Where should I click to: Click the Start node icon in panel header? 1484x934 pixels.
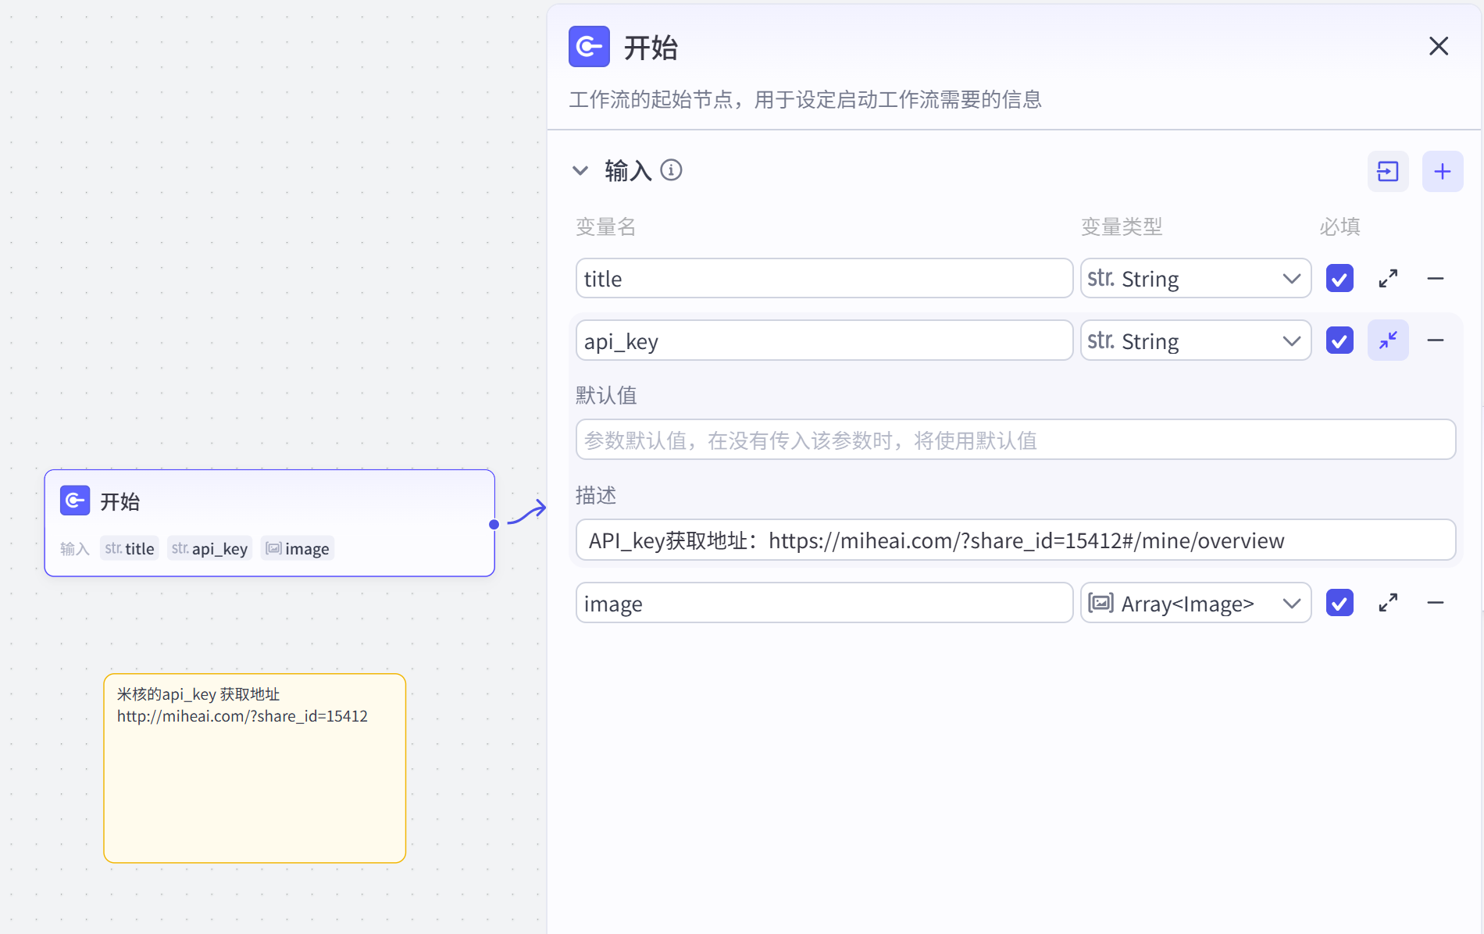[589, 47]
